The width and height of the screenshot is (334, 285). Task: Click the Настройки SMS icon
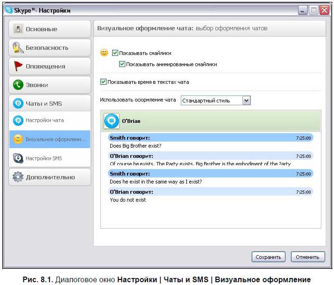[18, 158]
